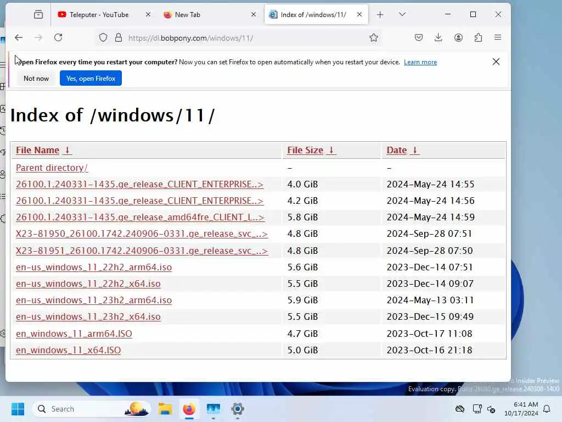Open the Learn more link
Viewport: 562px width, 422px height.
[x=420, y=62]
